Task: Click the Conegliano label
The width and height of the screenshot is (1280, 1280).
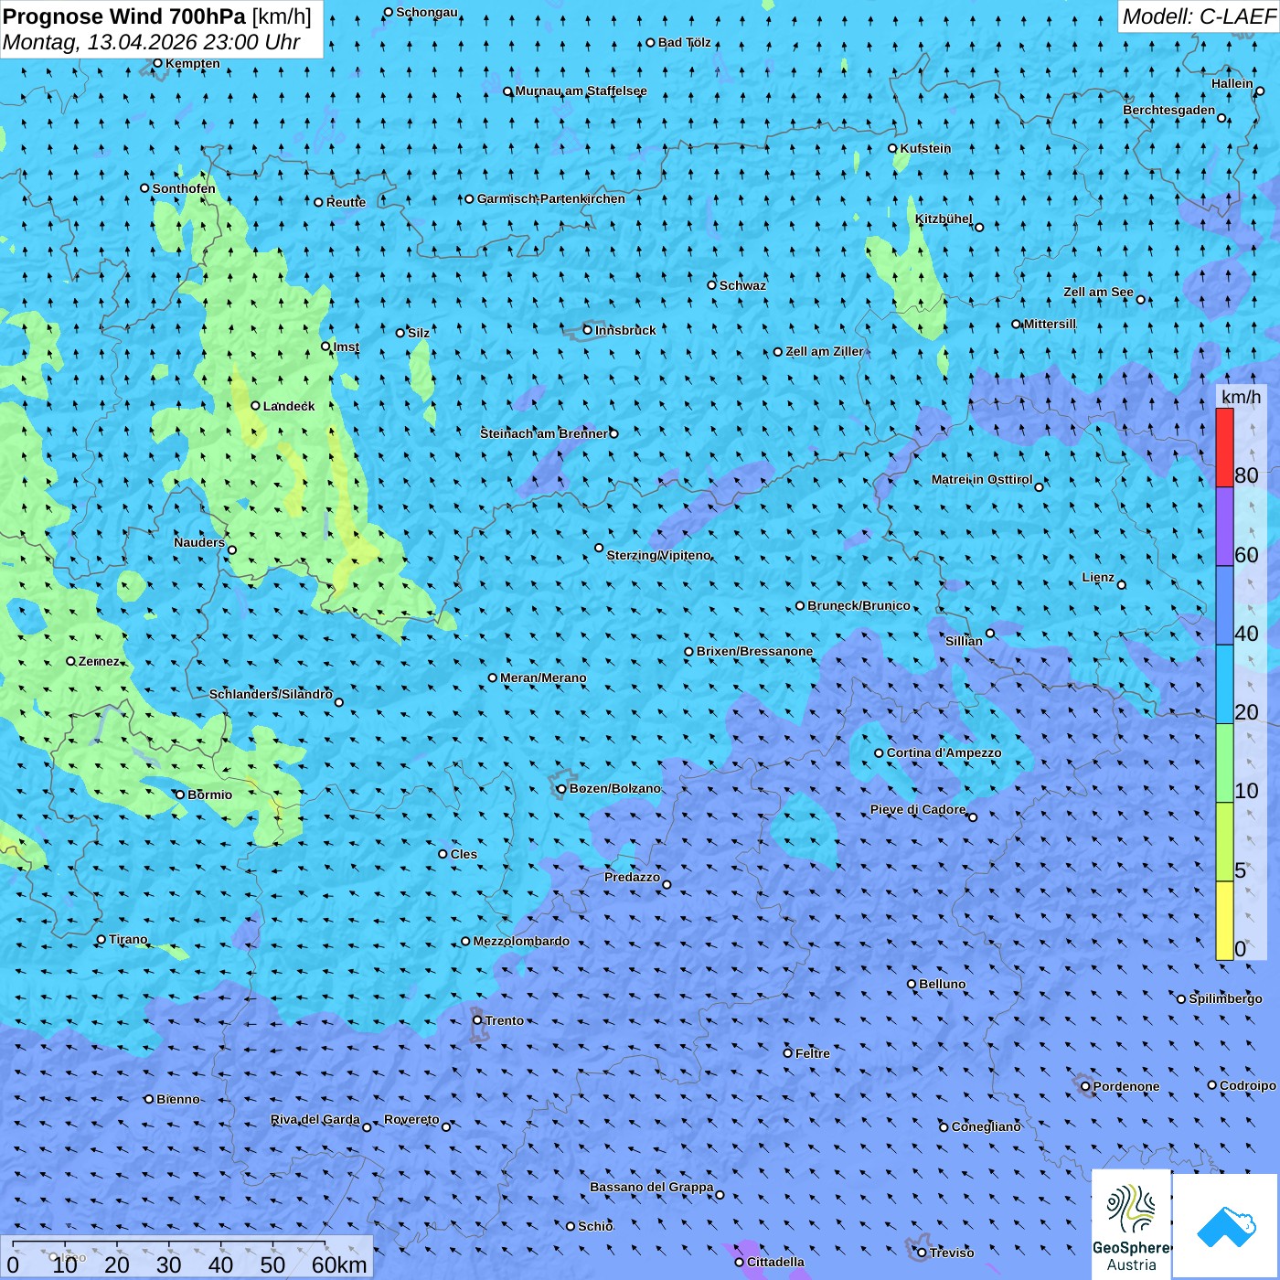Action: pos(986,1126)
